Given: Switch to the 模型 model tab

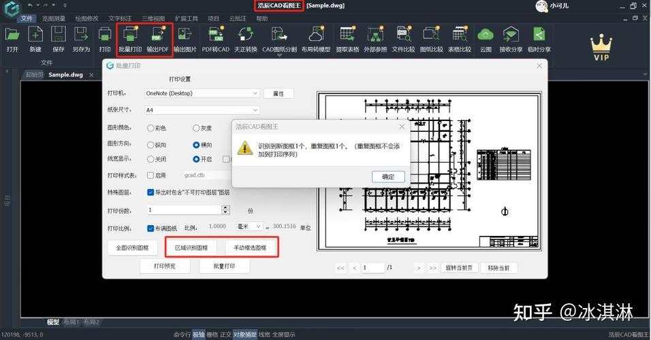Looking at the screenshot, I should pos(52,322).
